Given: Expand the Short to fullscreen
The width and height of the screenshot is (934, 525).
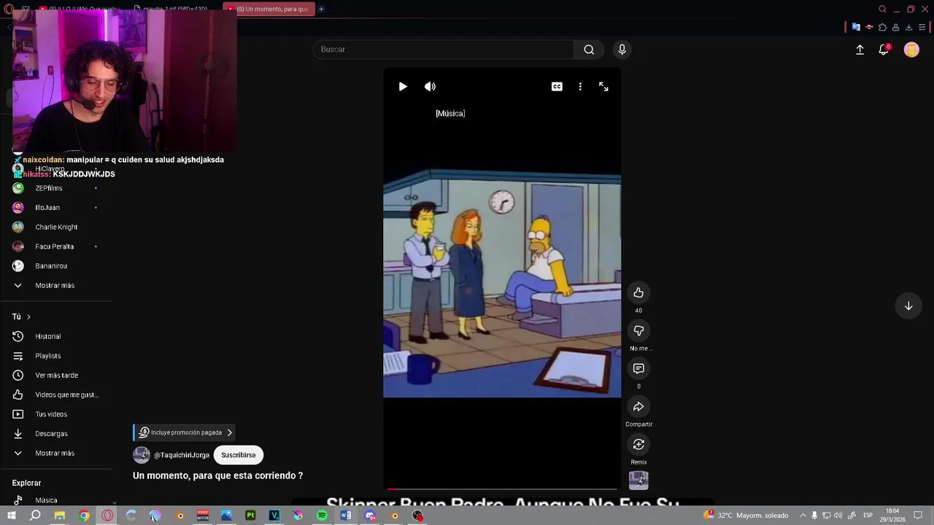Looking at the screenshot, I should (x=603, y=87).
